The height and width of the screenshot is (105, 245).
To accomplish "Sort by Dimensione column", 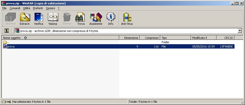I will pyautogui.click(x=130, y=38).
